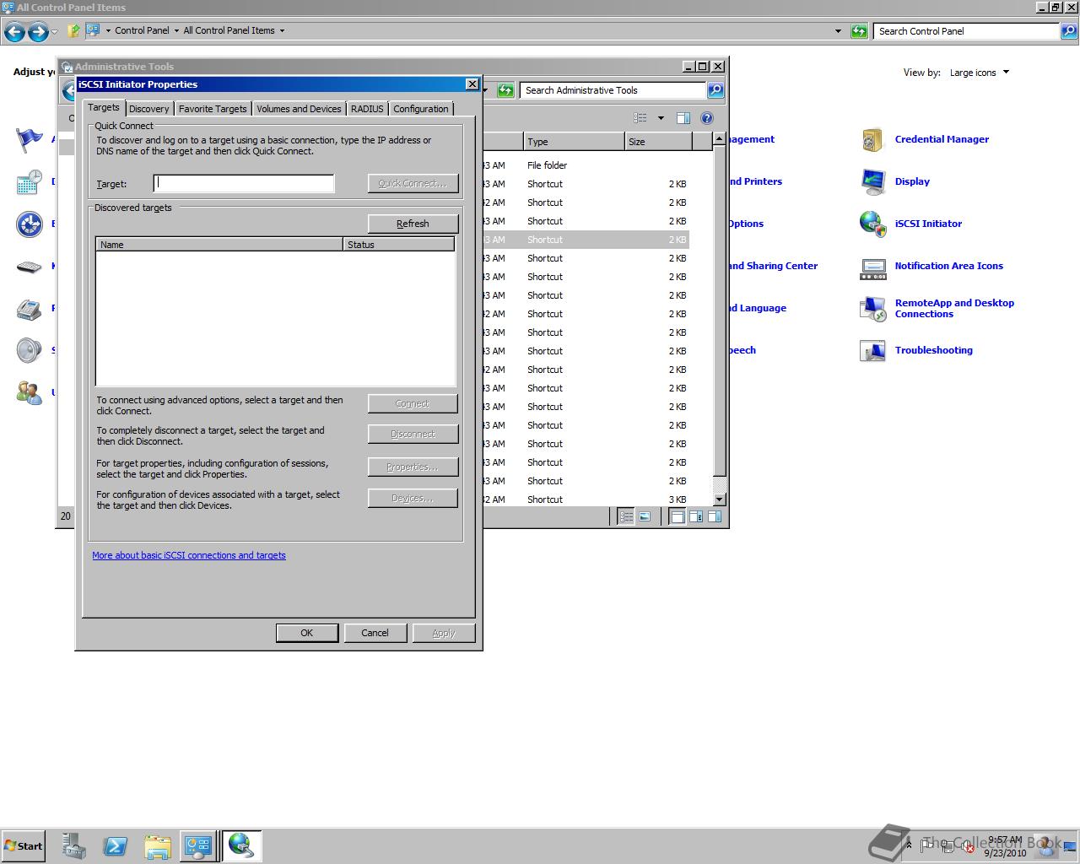Sort by Size column in Administrative Tools

658,142
